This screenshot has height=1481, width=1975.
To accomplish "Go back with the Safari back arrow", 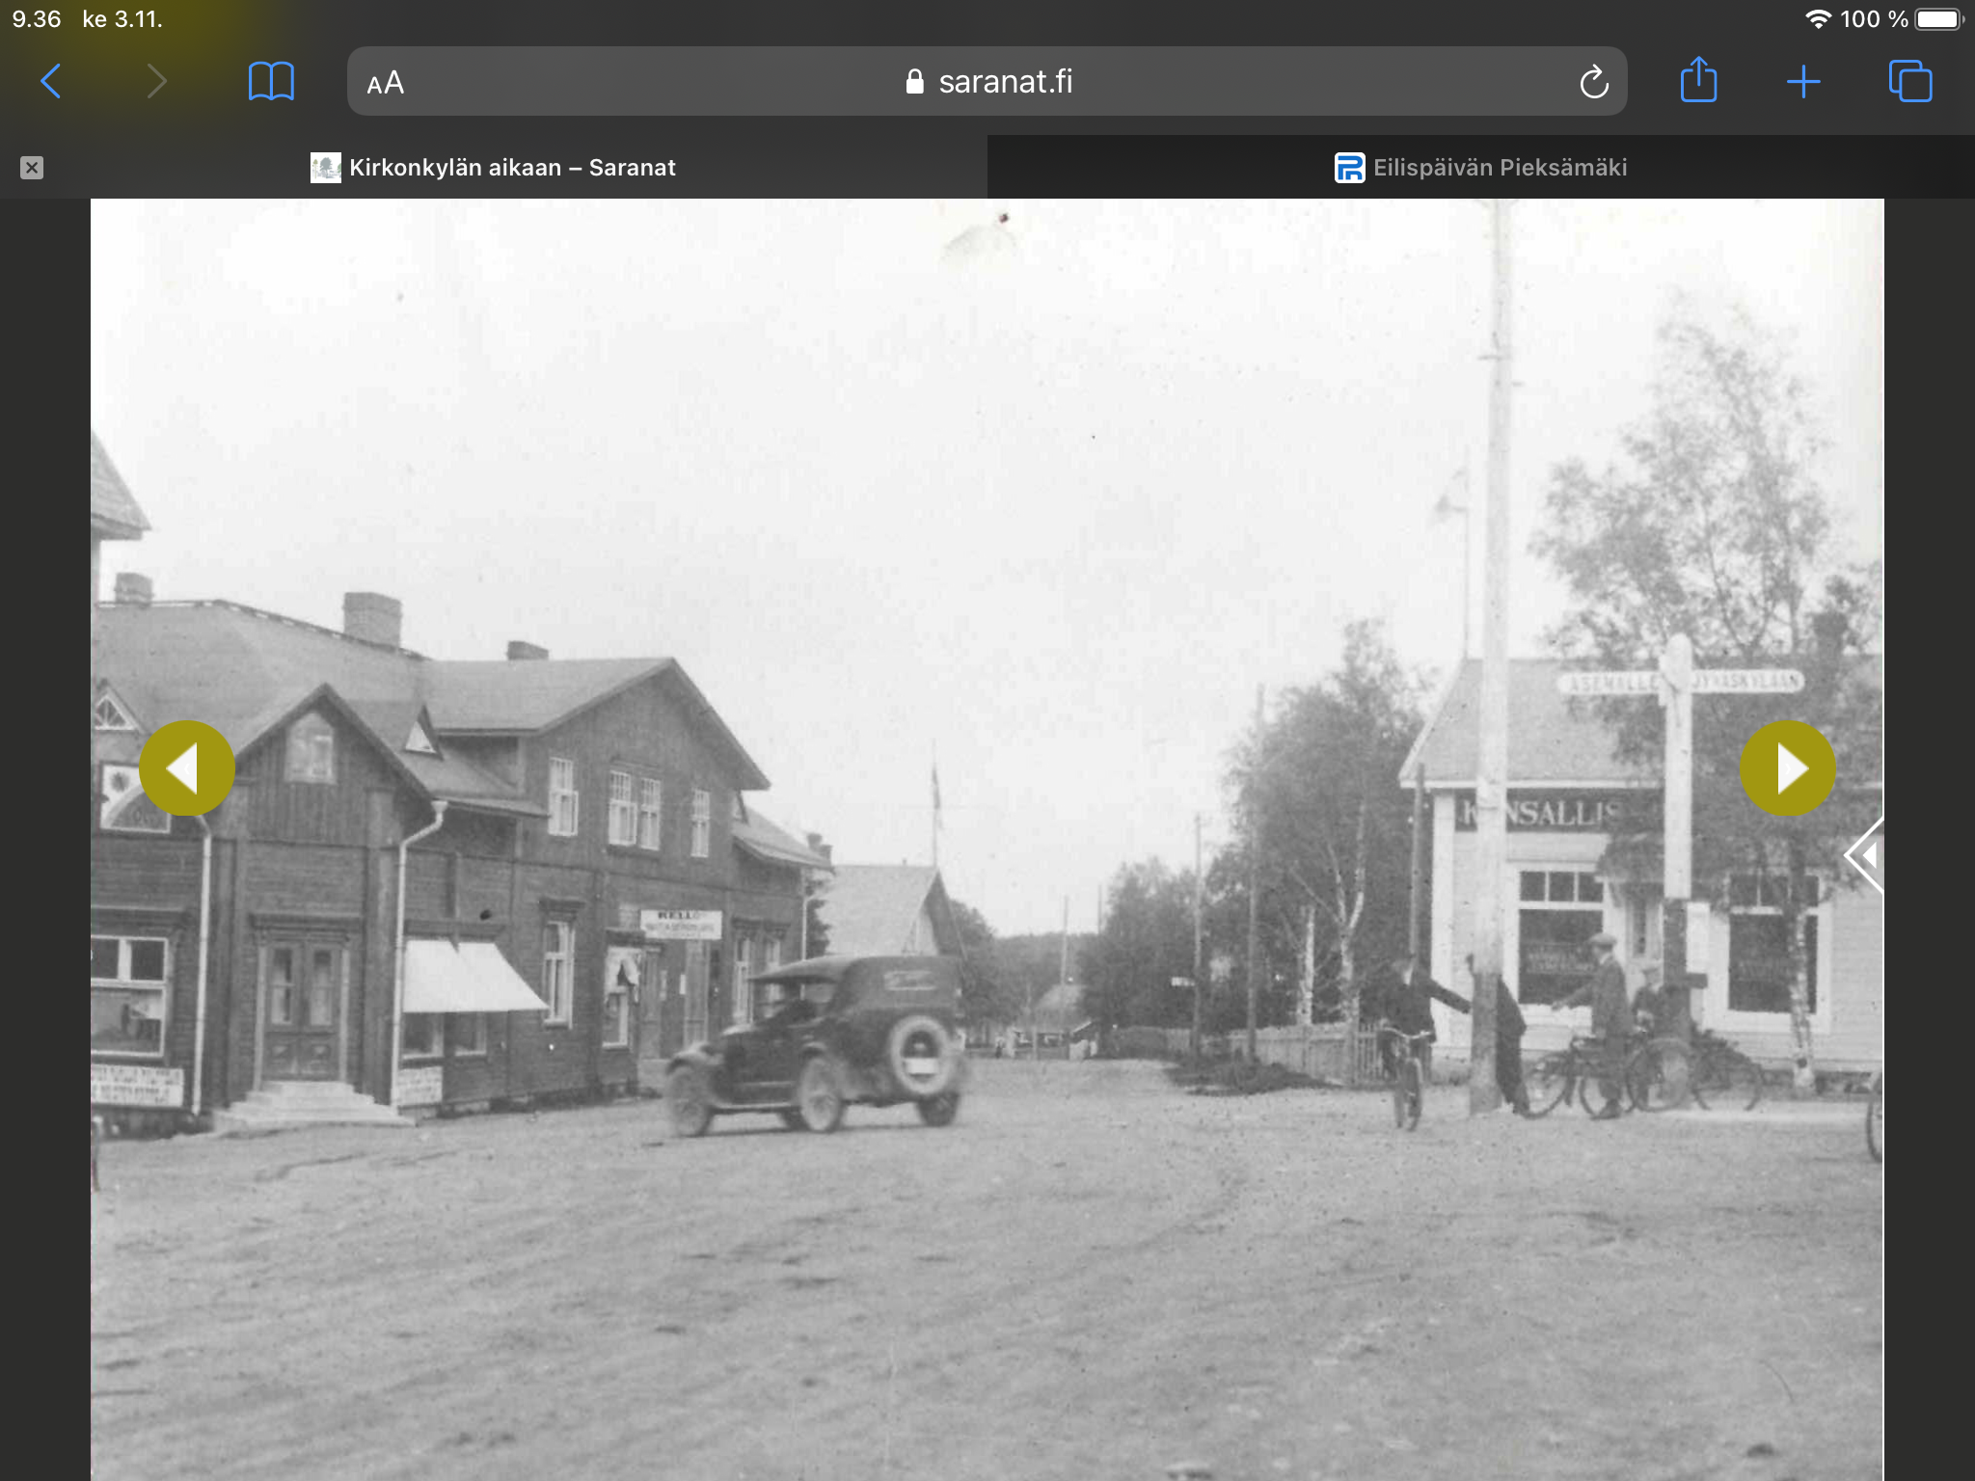I will point(51,82).
